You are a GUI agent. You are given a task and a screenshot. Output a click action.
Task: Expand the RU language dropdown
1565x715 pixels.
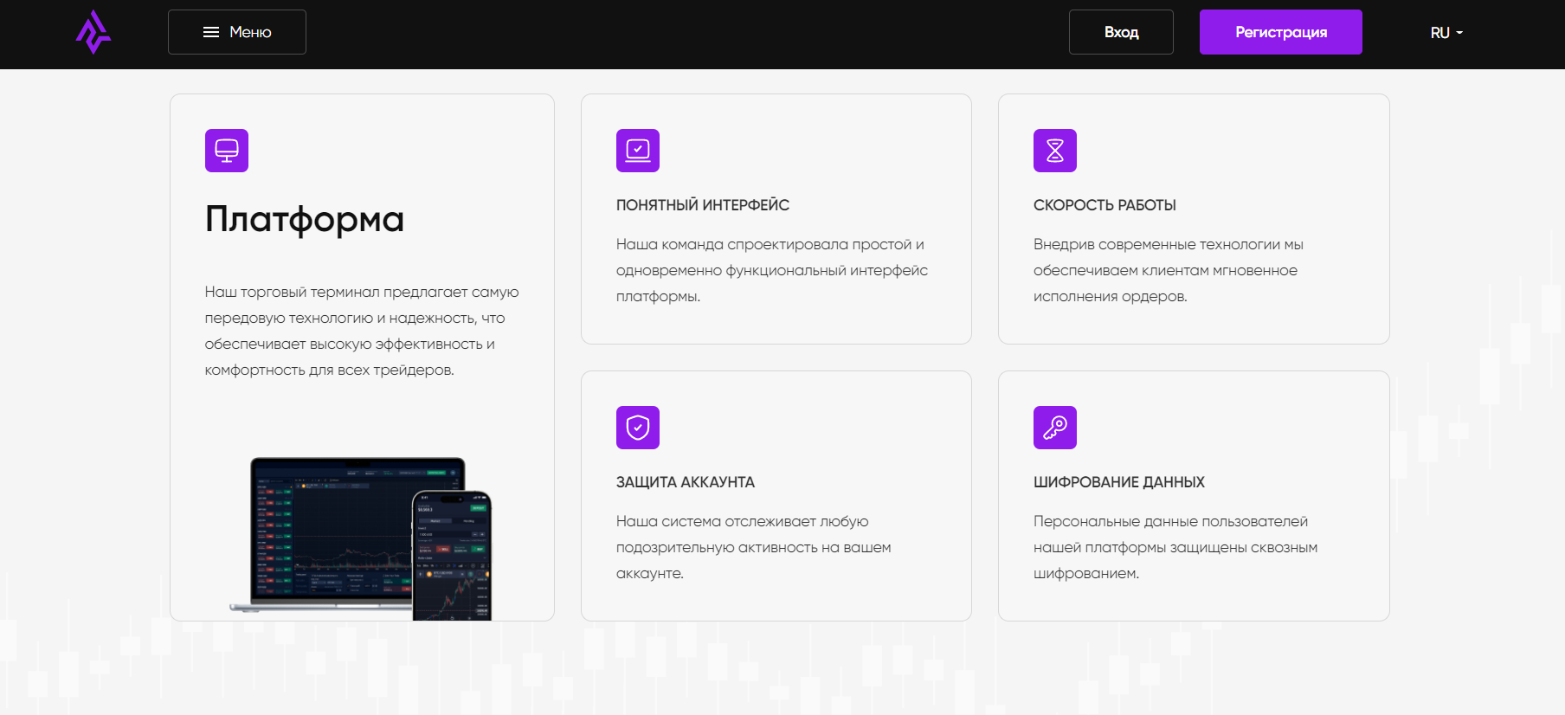point(1446,33)
